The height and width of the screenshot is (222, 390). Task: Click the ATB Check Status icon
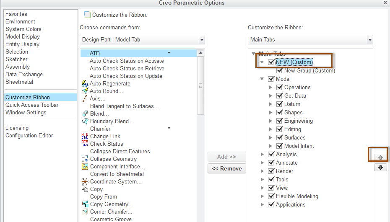(85, 144)
